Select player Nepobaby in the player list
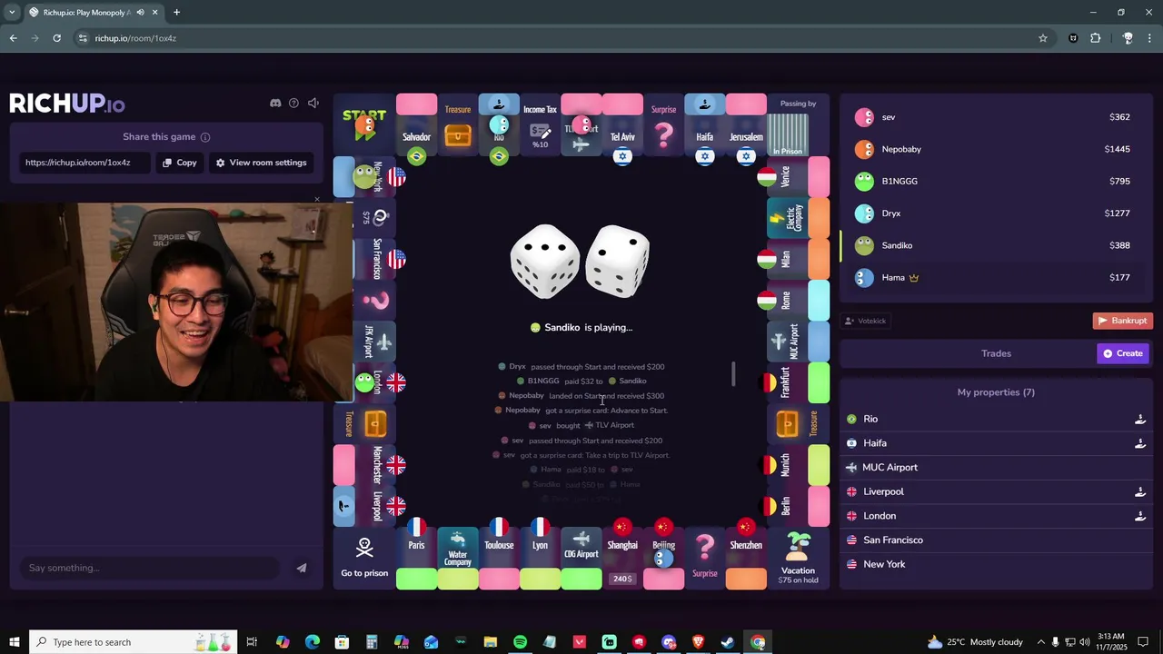This screenshot has height=654, width=1163. [x=997, y=149]
